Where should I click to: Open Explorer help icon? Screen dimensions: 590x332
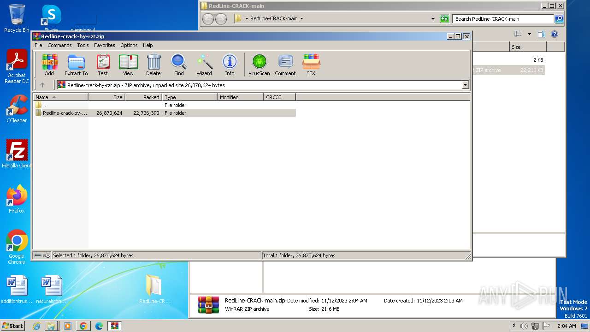click(555, 34)
